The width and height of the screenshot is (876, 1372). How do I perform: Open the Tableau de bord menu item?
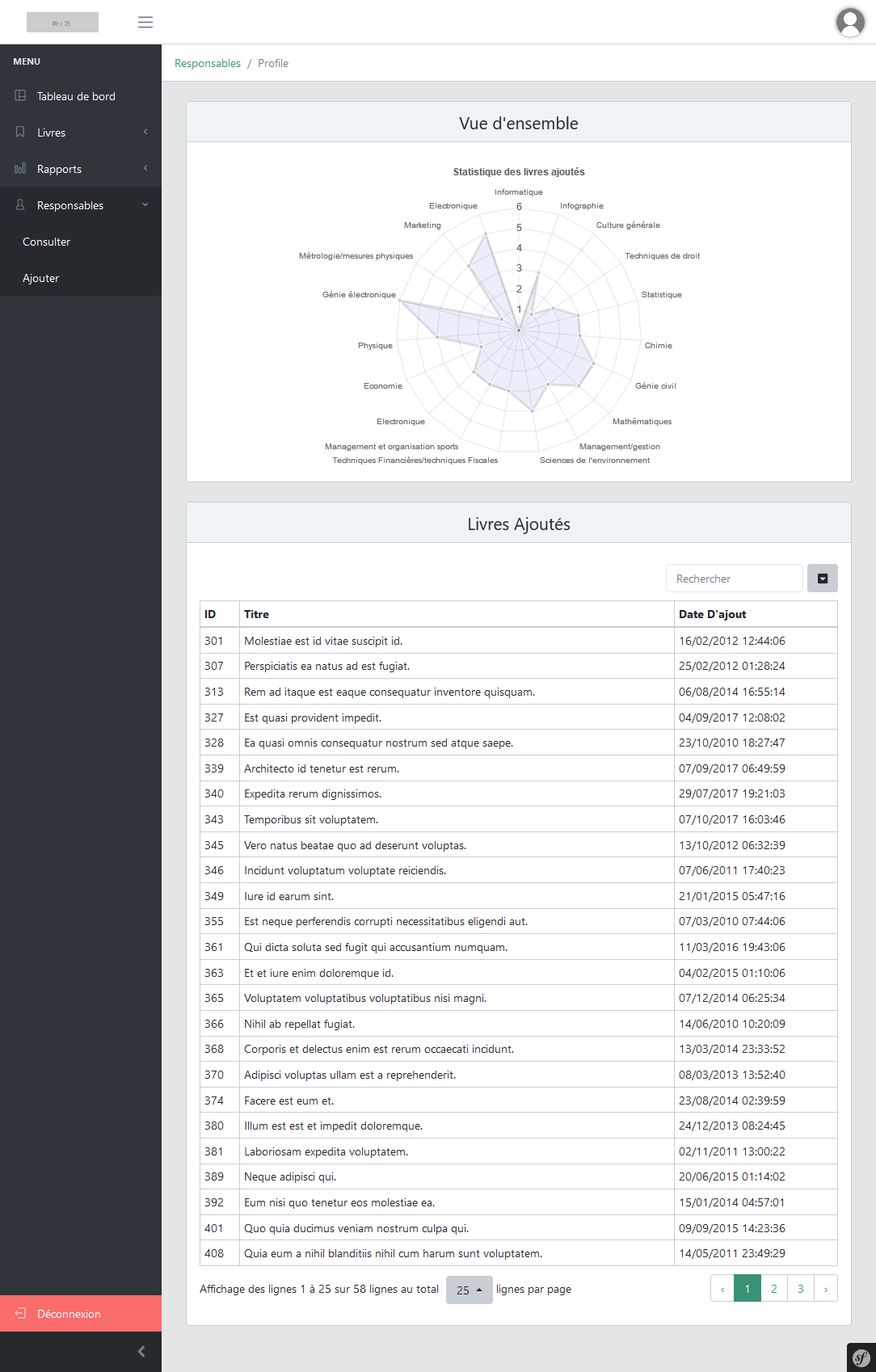[81, 96]
